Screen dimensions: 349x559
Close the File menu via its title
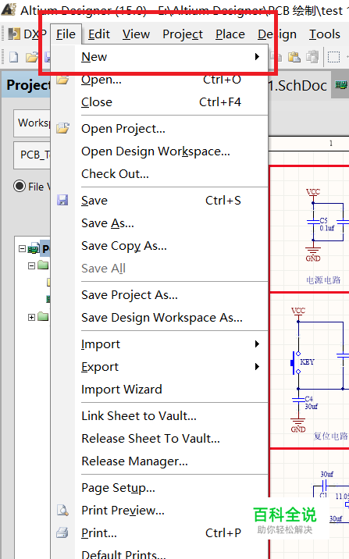(66, 34)
